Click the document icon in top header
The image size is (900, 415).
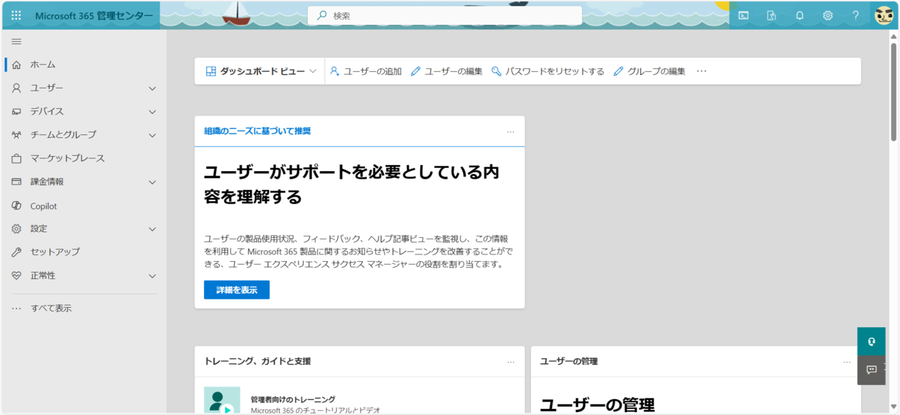pyautogui.click(x=771, y=15)
